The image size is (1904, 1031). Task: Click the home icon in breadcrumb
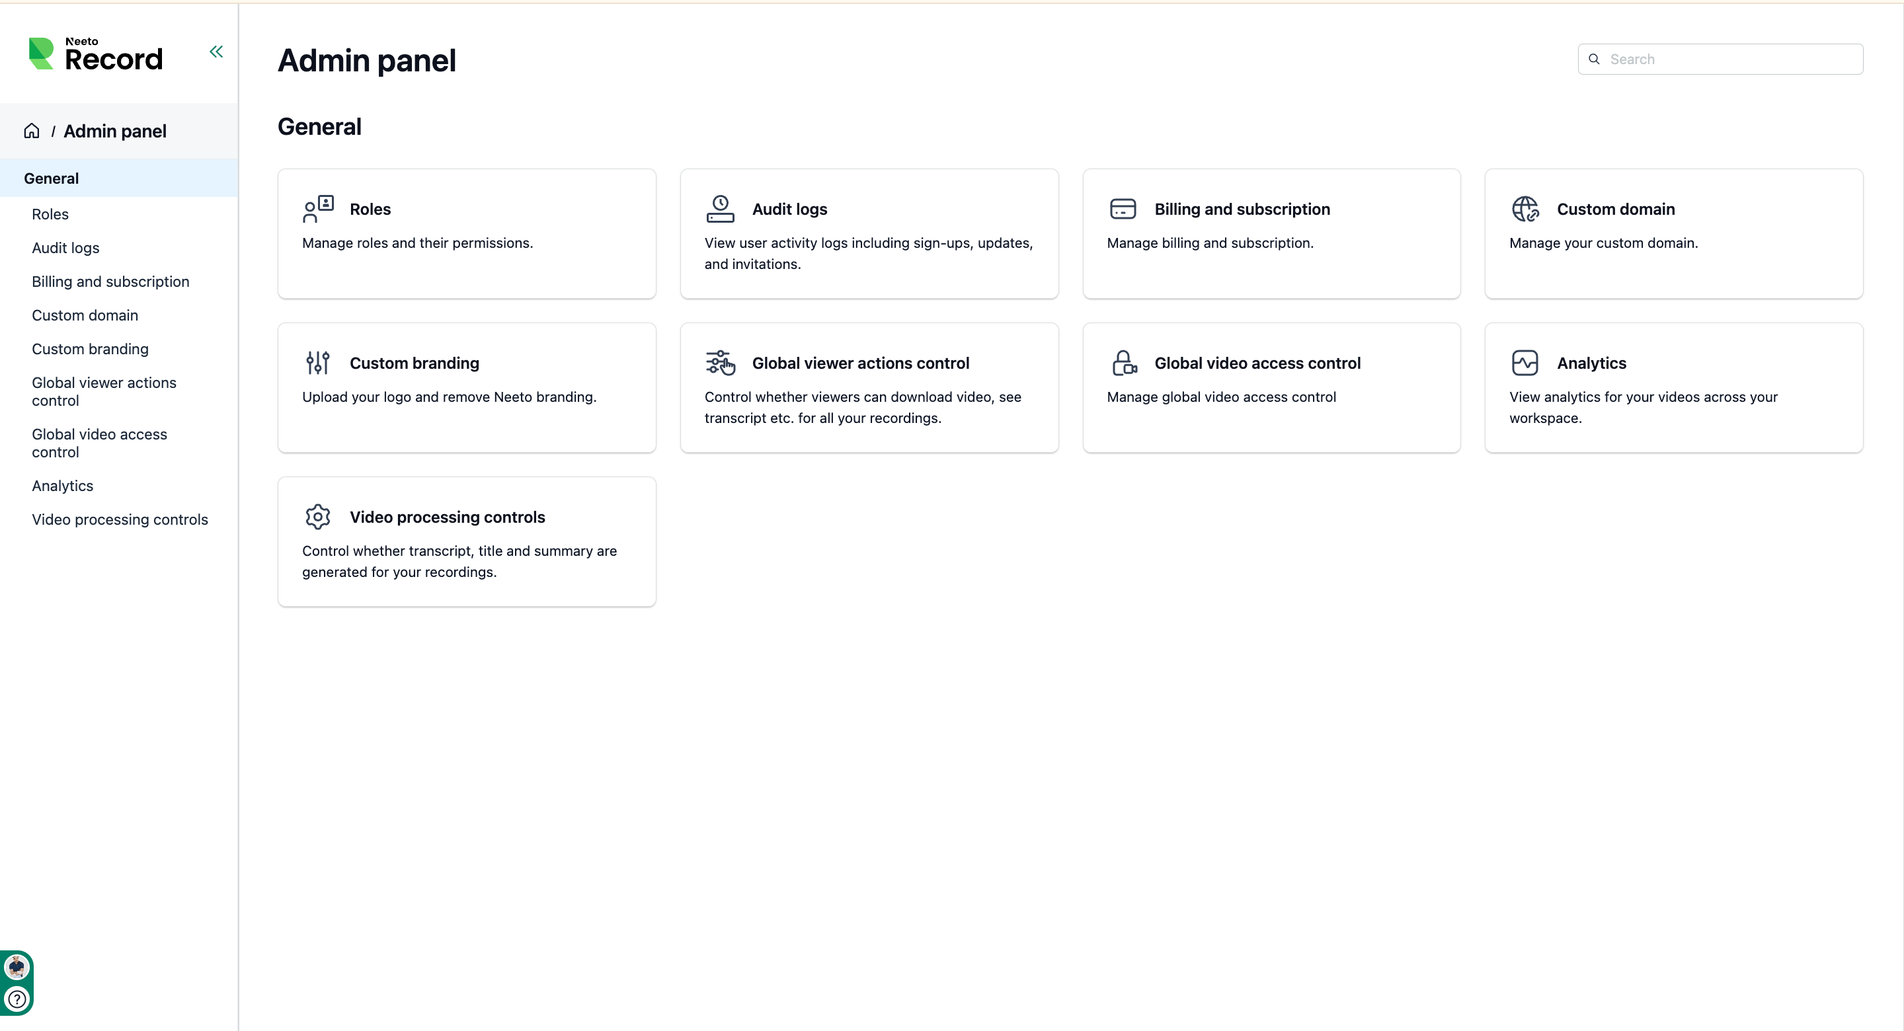coord(32,131)
